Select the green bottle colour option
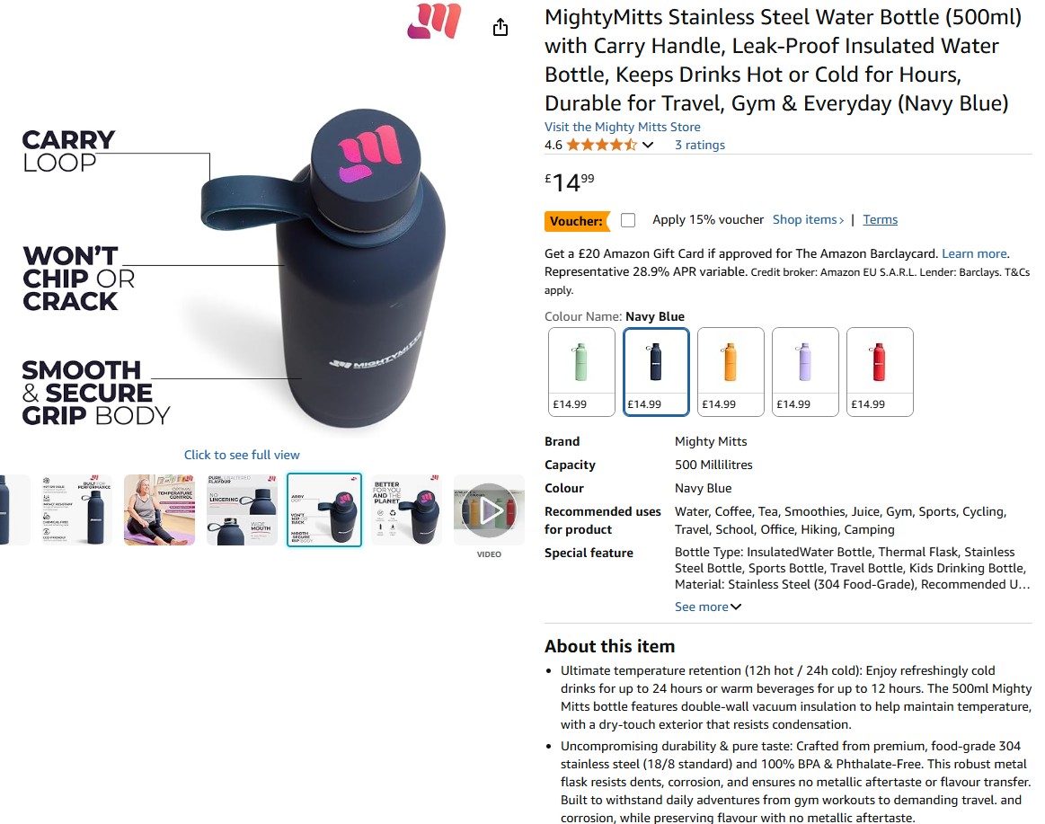This screenshot has height=824, width=1045. point(581,372)
